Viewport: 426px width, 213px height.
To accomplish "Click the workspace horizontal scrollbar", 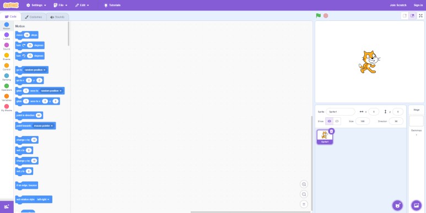I will click(251, 212).
